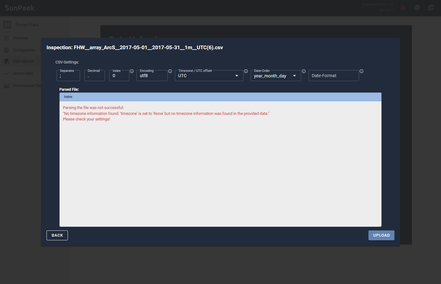The width and height of the screenshot is (441, 284).
Task: Show info for Timezone / UTC offset
Action: (x=246, y=71)
